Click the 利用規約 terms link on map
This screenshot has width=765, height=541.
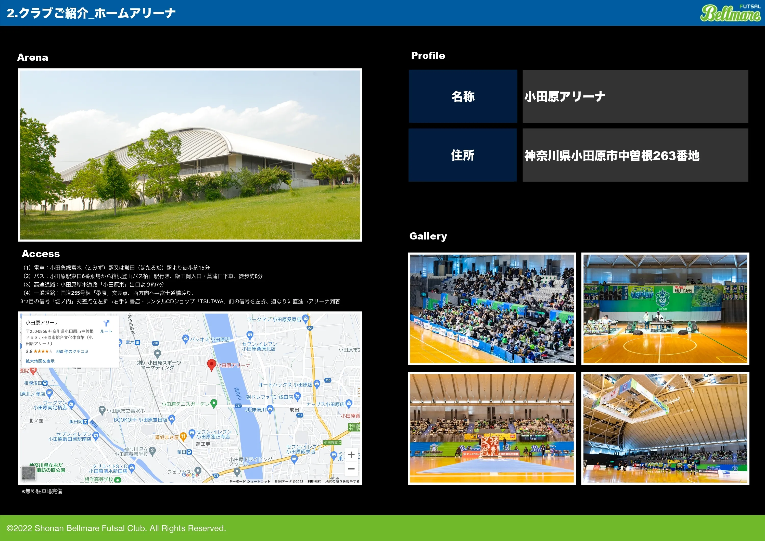coord(314,481)
